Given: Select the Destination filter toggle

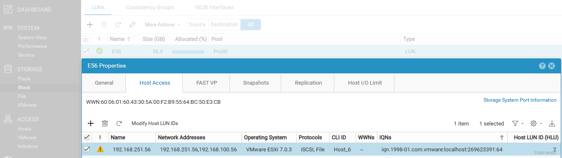Looking at the screenshot, I should coord(224,25).
